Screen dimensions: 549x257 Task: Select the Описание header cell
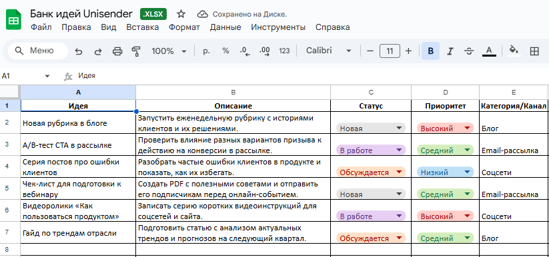tap(233, 106)
